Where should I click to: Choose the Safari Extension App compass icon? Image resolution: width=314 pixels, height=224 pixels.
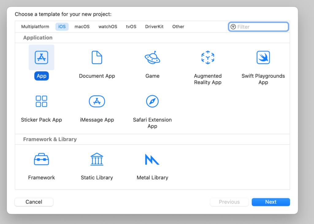pyautogui.click(x=152, y=101)
